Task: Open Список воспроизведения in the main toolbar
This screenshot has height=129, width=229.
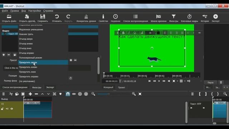Action: [136, 18]
